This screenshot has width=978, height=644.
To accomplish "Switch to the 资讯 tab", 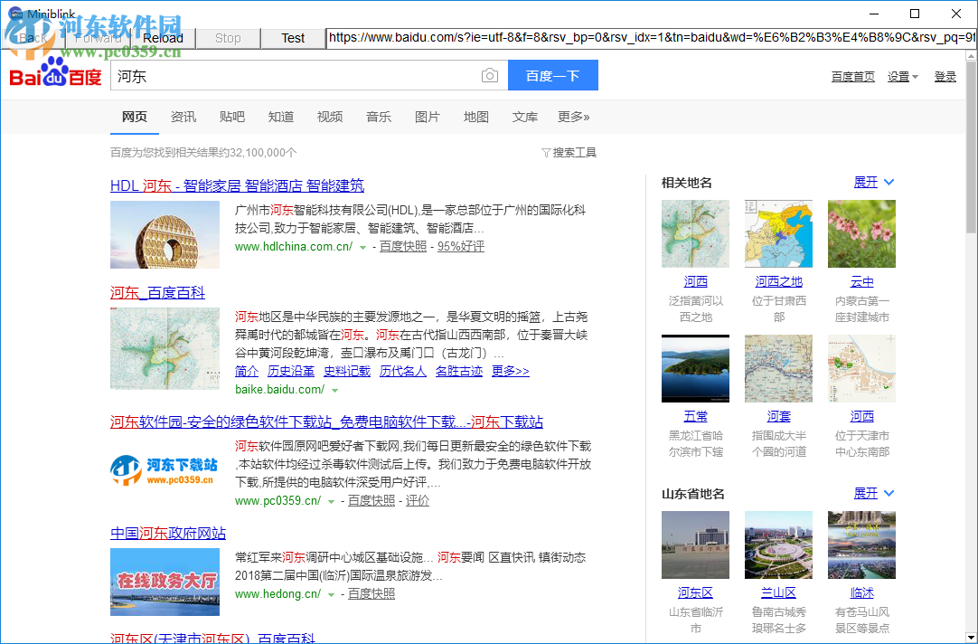I will (x=183, y=117).
